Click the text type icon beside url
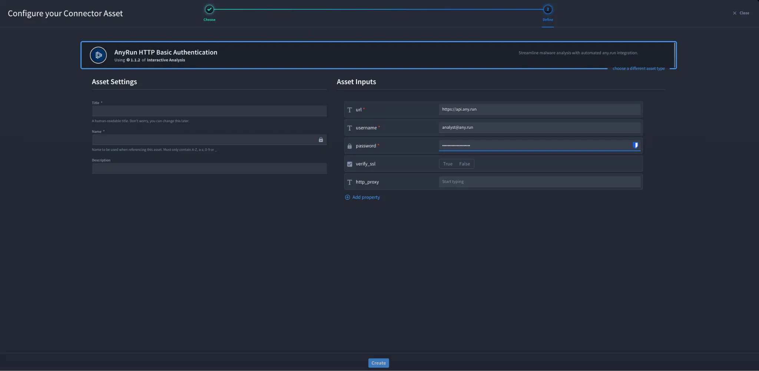The image size is (759, 371). pyautogui.click(x=349, y=110)
